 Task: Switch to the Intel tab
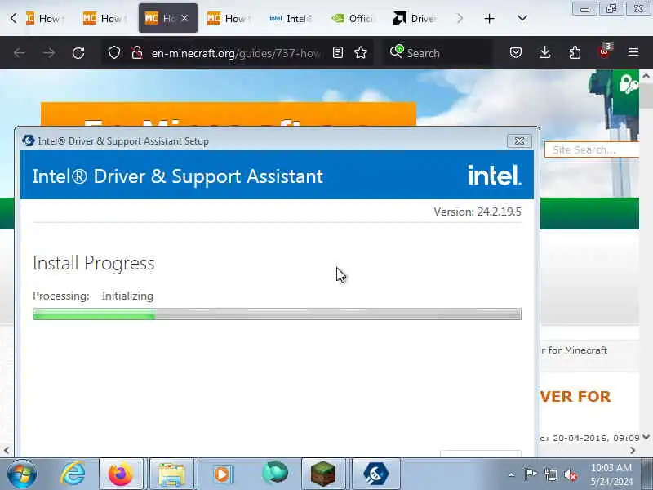tap(291, 18)
